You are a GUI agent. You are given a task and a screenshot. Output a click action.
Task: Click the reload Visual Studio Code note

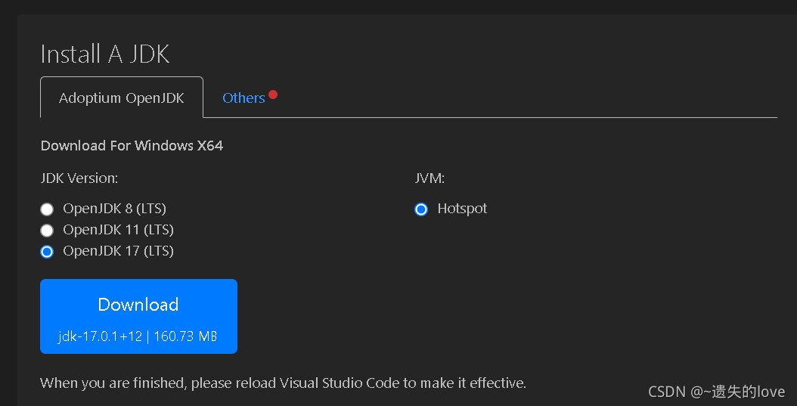(283, 383)
